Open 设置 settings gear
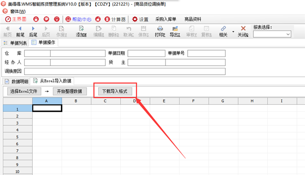Viewport: 305px width, 175px height. click(140, 19)
